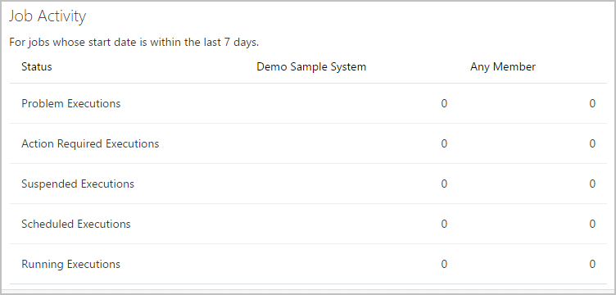
Task: Open Problem Executions count for Any Member
Action: tap(592, 103)
